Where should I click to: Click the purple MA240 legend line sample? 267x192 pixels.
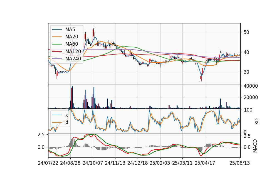pos(57,59)
